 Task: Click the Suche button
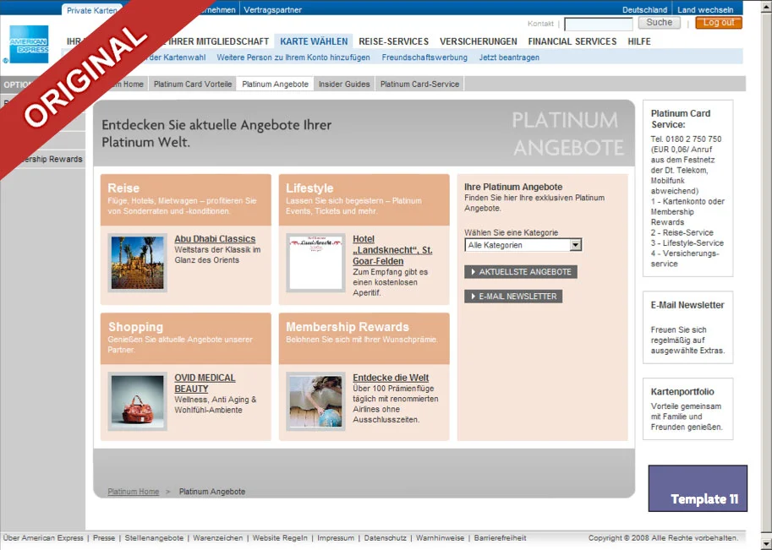[660, 23]
